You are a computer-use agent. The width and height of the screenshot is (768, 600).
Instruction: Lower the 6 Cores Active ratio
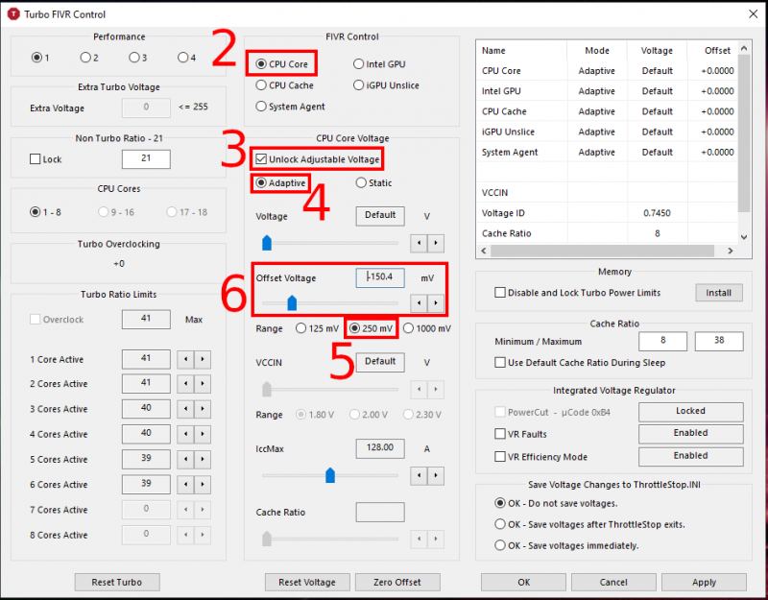click(x=185, y=485)
